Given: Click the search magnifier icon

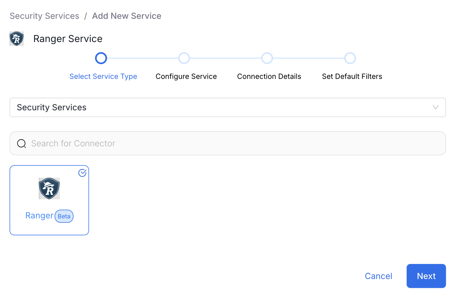Looking at the screenshot, I should coord(21,143).
